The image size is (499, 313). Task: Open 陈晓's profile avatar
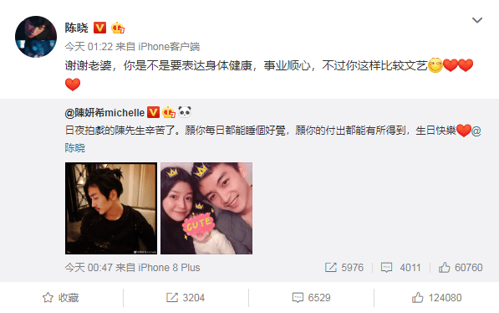tap(36, 37)
